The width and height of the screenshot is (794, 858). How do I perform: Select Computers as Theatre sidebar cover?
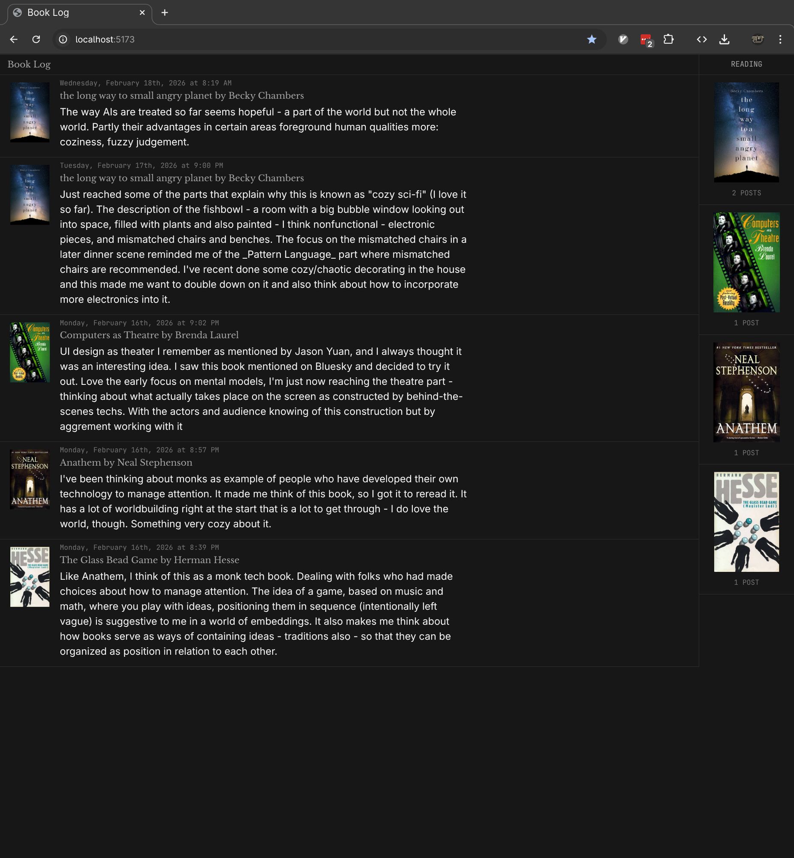point(746,262)
